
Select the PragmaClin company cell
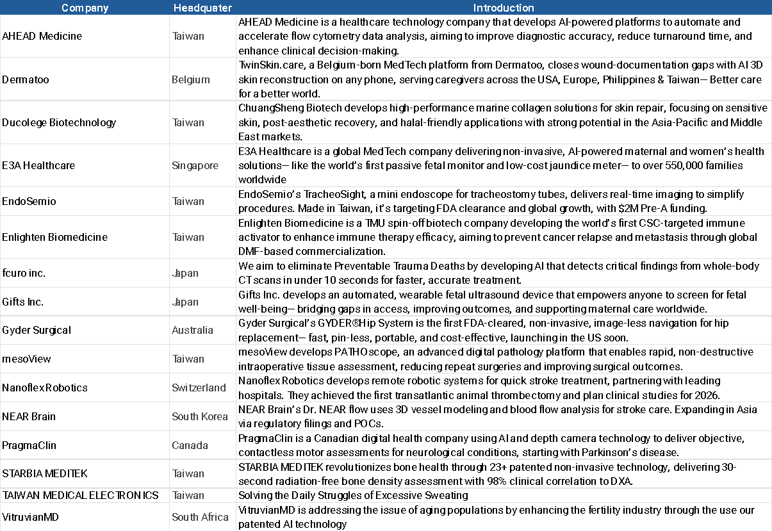pyautogui.click(x=85, y=445)
